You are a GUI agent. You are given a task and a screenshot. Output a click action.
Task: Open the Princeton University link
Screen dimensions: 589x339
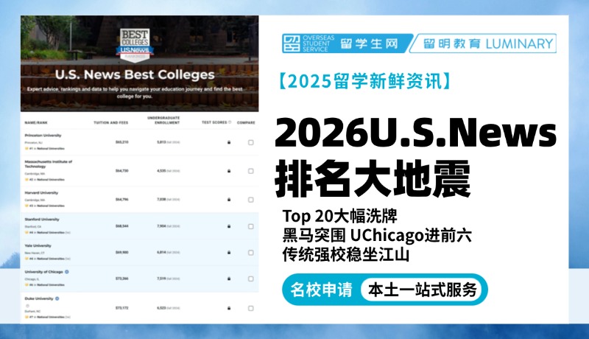[43, 136]
